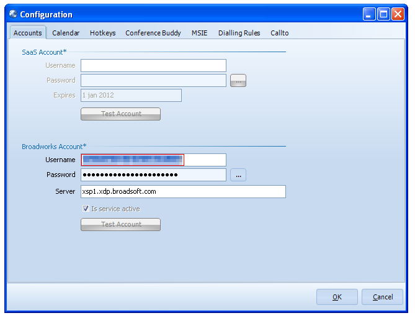The image size is (415, 318).
Task: Focus the Broadworks Password field
Action: pos(153,175)
